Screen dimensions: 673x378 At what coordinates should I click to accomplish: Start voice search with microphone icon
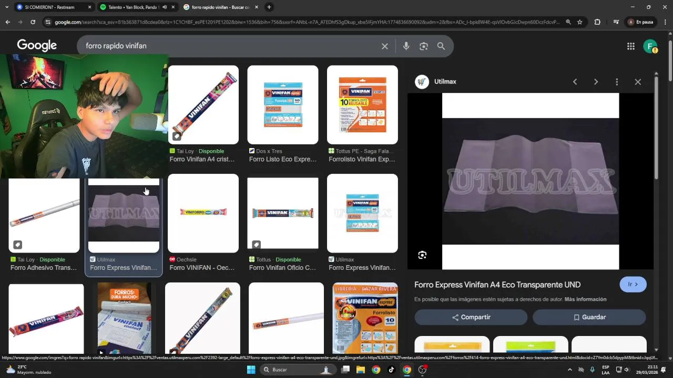pos(406,46)
